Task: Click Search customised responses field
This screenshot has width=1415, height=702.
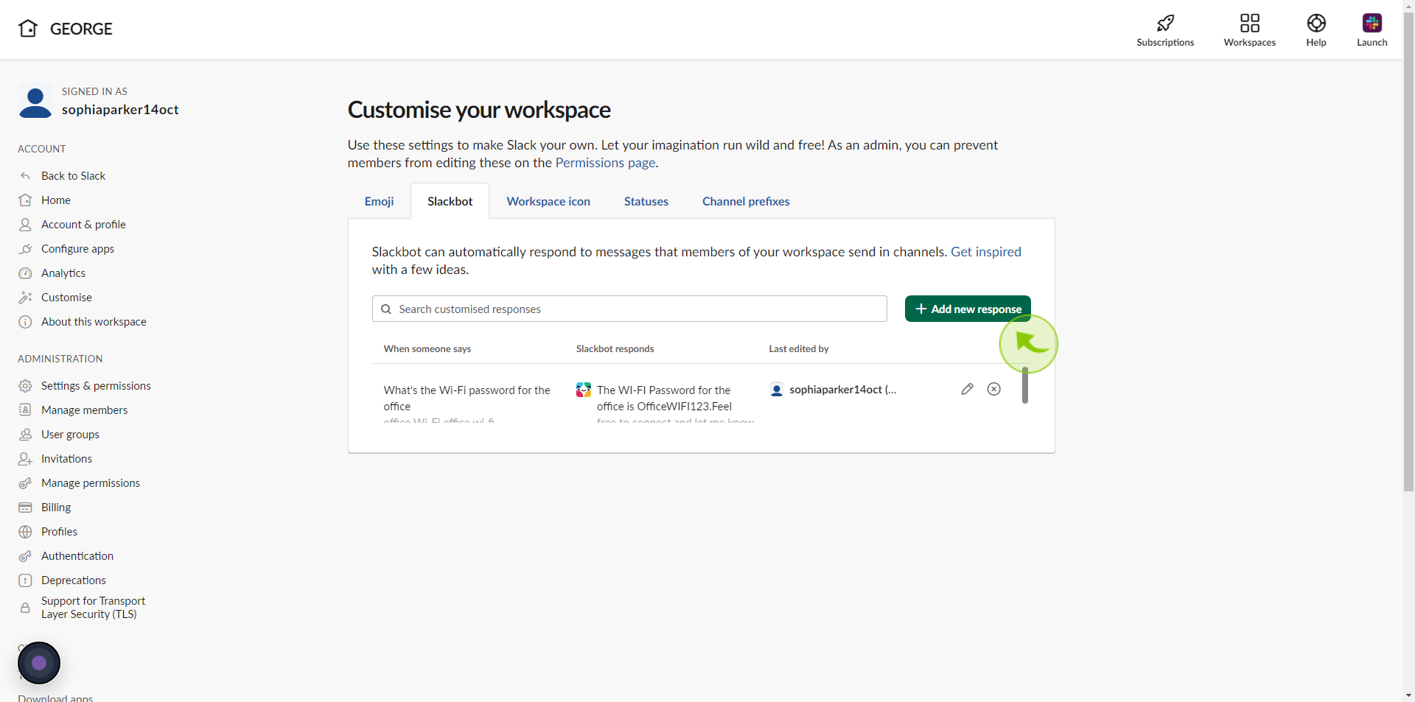Action: pyautogui.click(x=629, y=309)
